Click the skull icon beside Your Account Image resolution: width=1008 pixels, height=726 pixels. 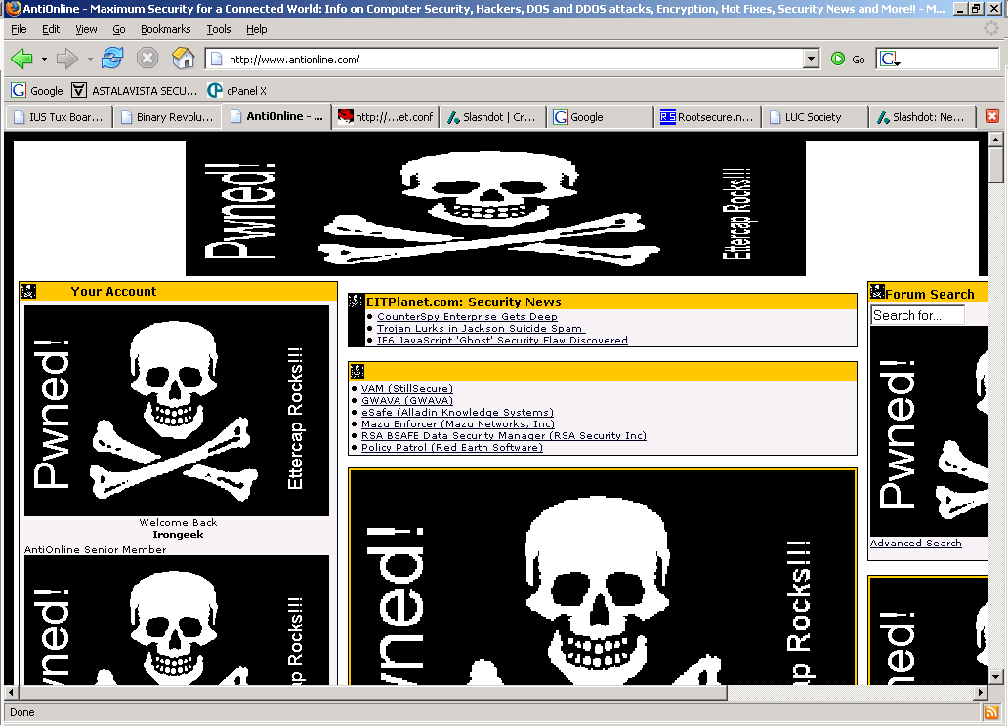(x=28, y=291)
